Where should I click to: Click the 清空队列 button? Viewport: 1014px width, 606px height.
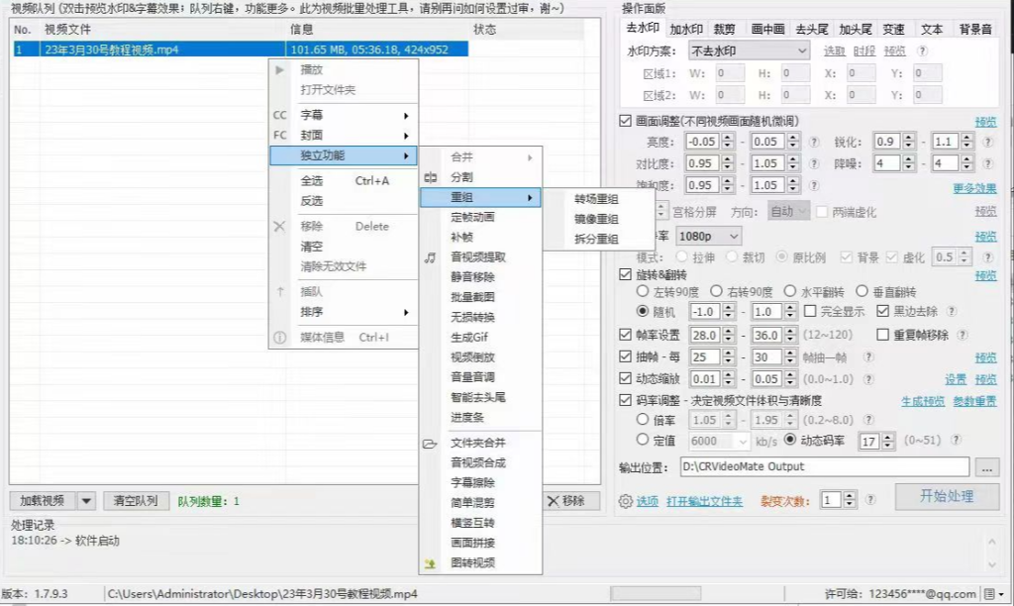pyautogui.click(x=136, y=501)
